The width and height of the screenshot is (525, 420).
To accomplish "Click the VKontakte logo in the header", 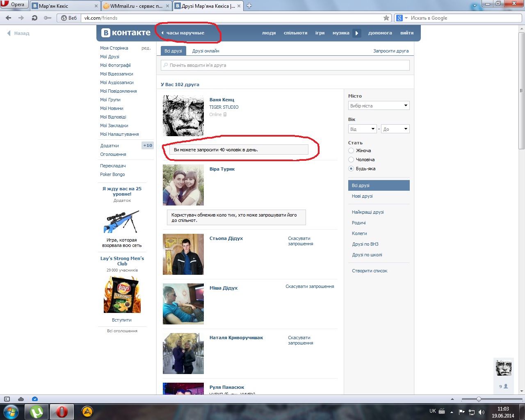I will 126,33.
